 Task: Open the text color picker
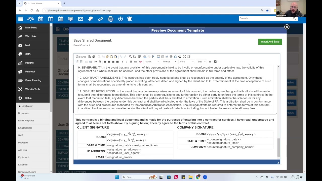pos(210,62)
